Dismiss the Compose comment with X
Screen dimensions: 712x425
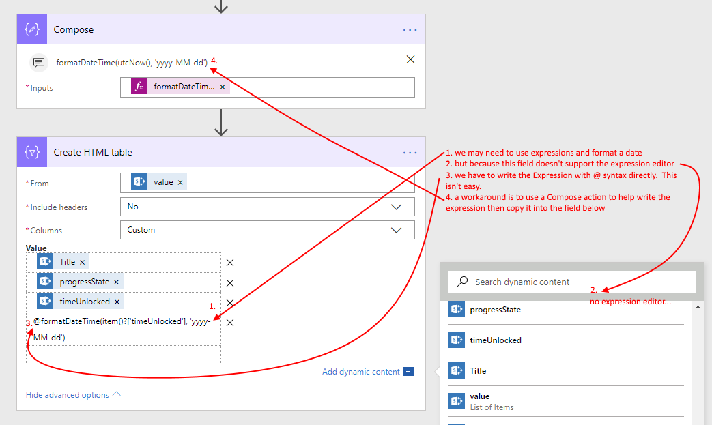(x=410, y=59)
